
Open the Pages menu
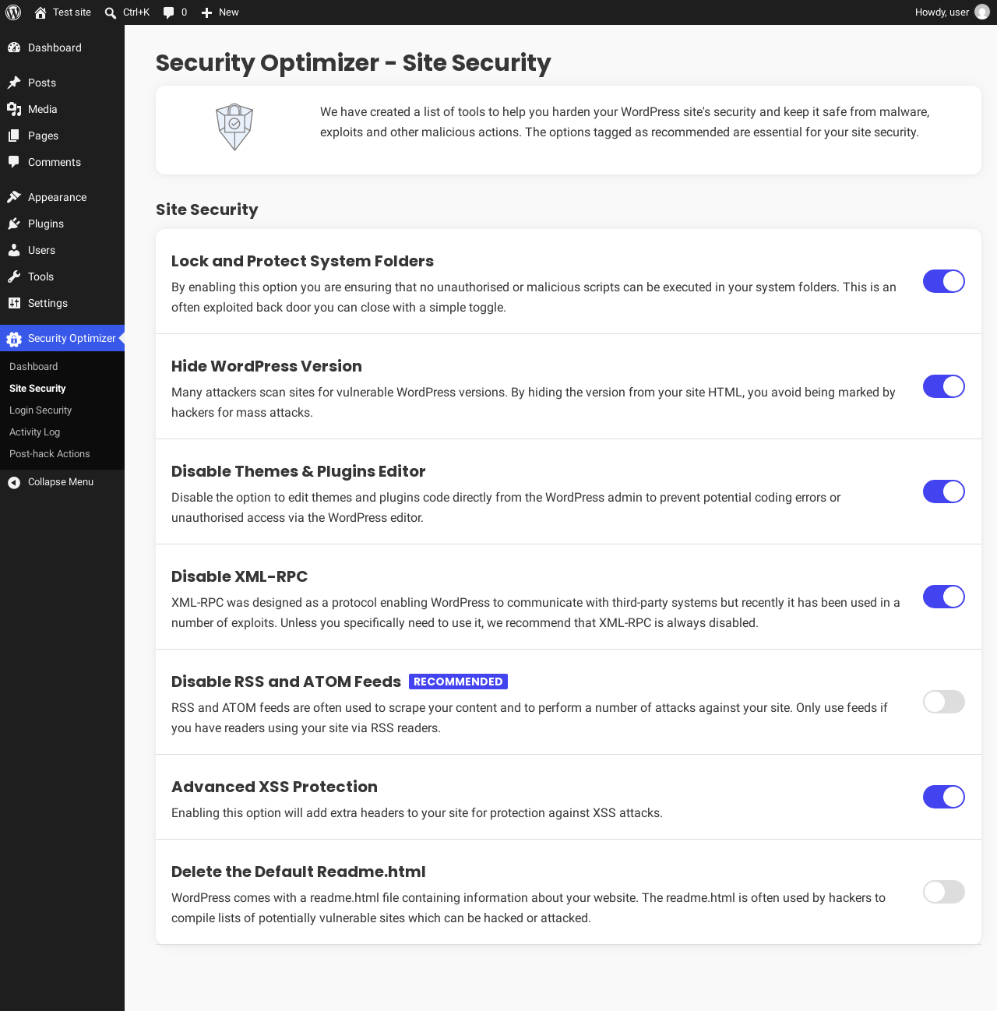point(62,136)
